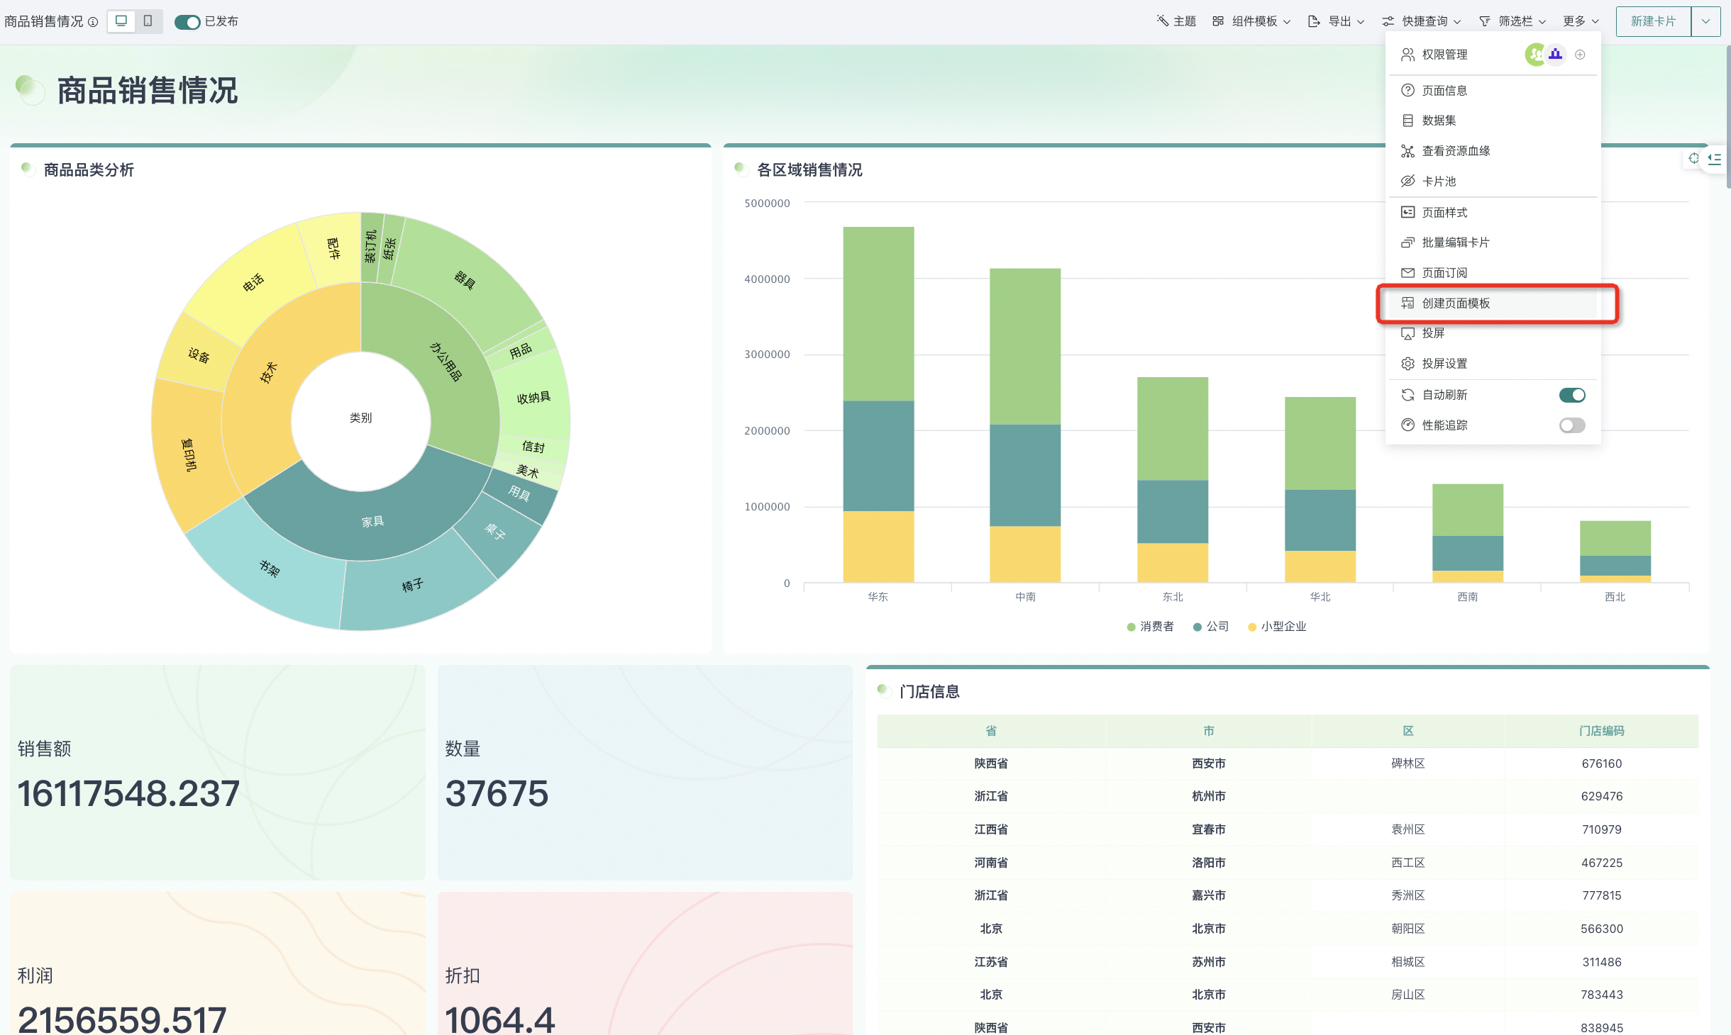Toggle the 已发布 publish switch

187,22
